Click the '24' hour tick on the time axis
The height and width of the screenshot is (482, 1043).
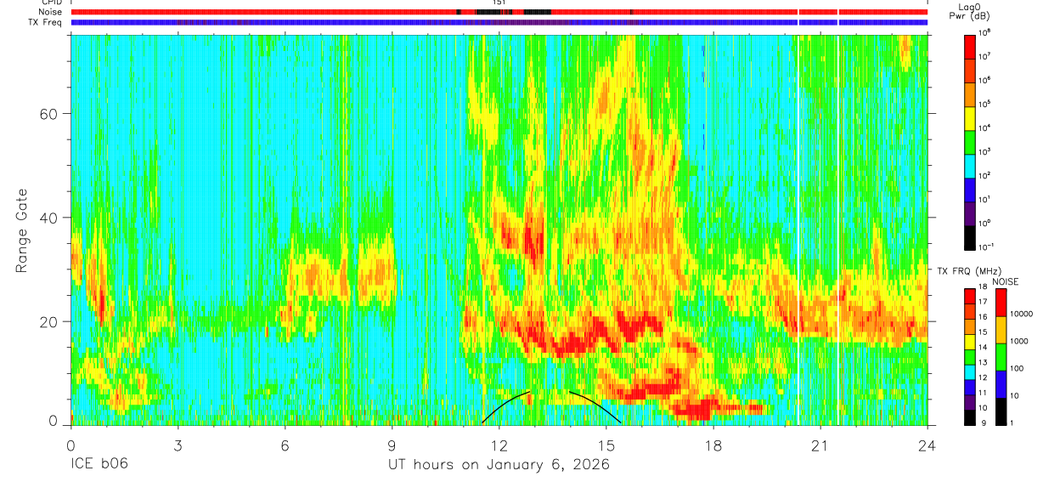(927, 445)
